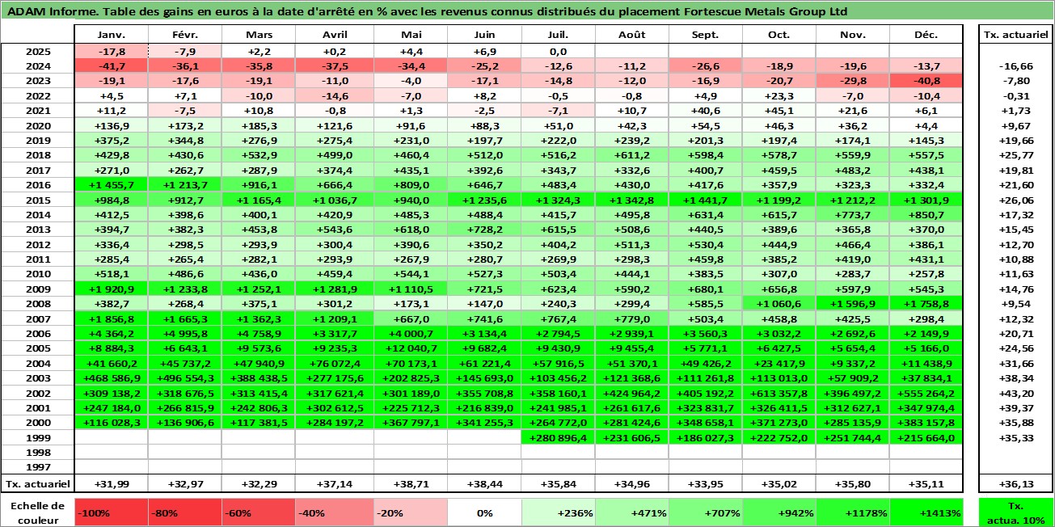Click the 'Déc.' column header
The width and height of the screenshot is (1055, 527).
tap(926, 35)
